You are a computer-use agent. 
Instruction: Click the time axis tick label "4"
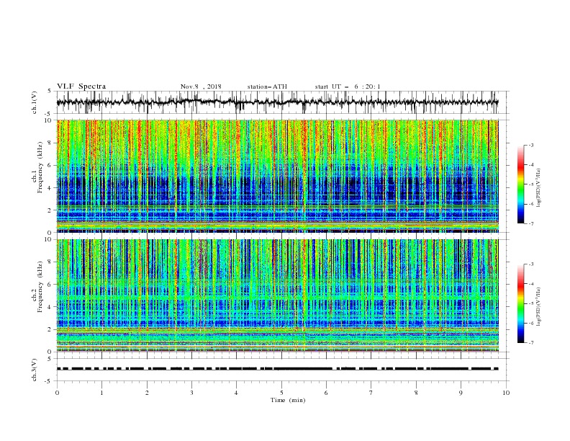237,393
